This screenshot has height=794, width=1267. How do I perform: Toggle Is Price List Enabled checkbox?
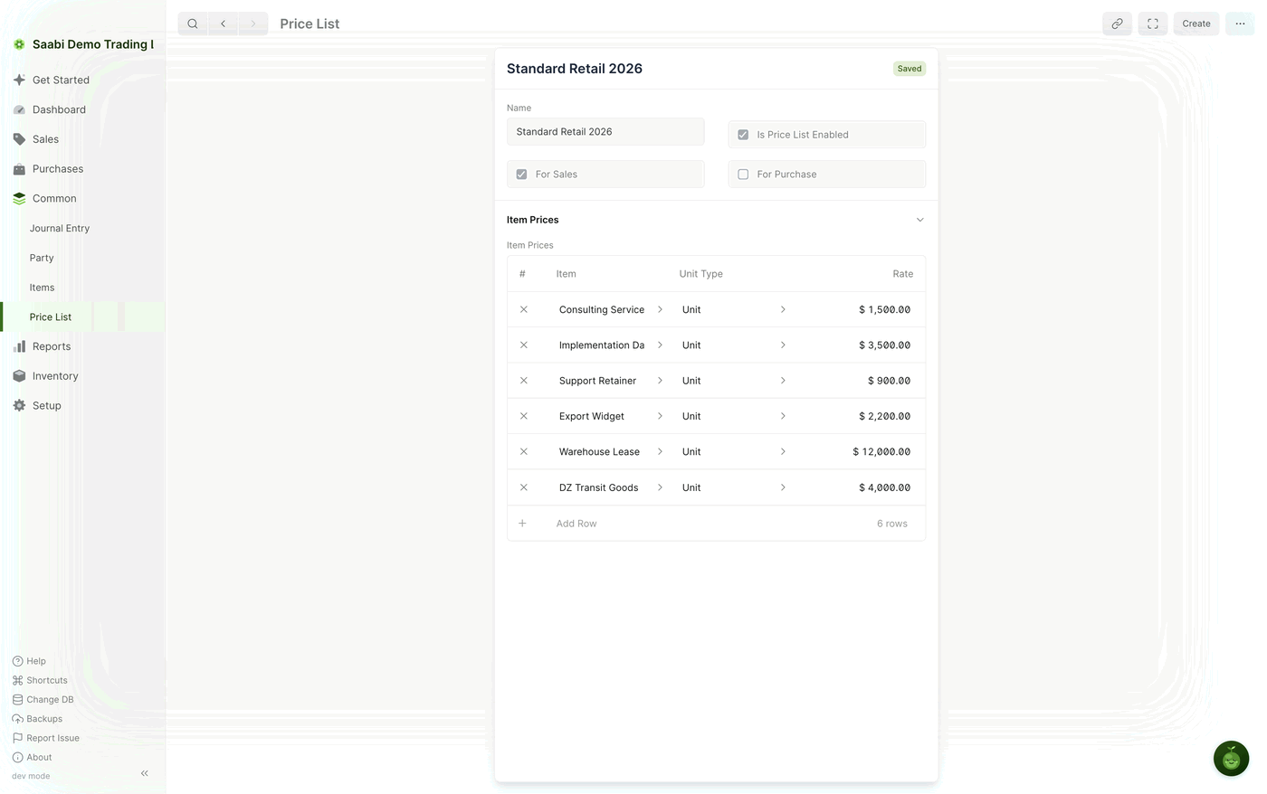click(743, 135)
